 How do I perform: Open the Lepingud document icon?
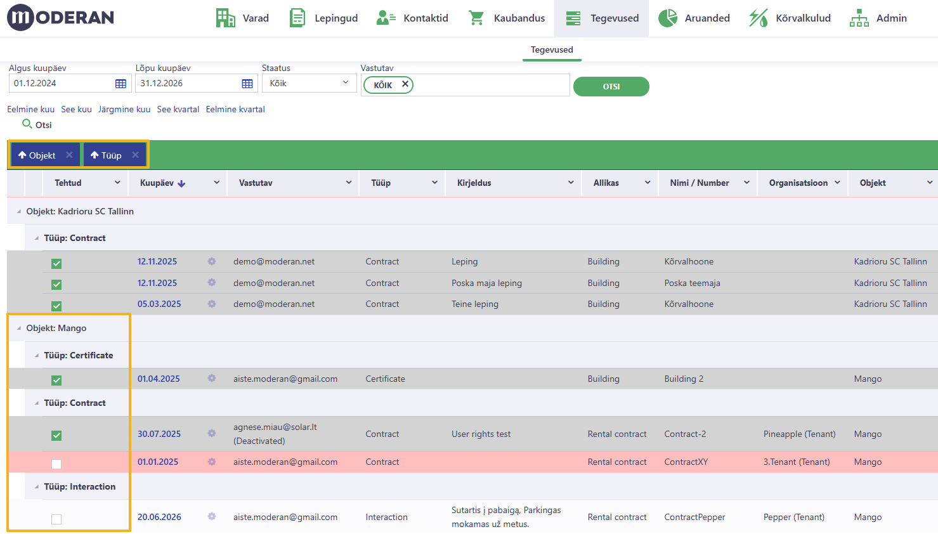(297, 18)
